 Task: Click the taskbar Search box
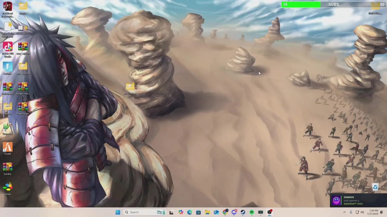click(145, 212)
